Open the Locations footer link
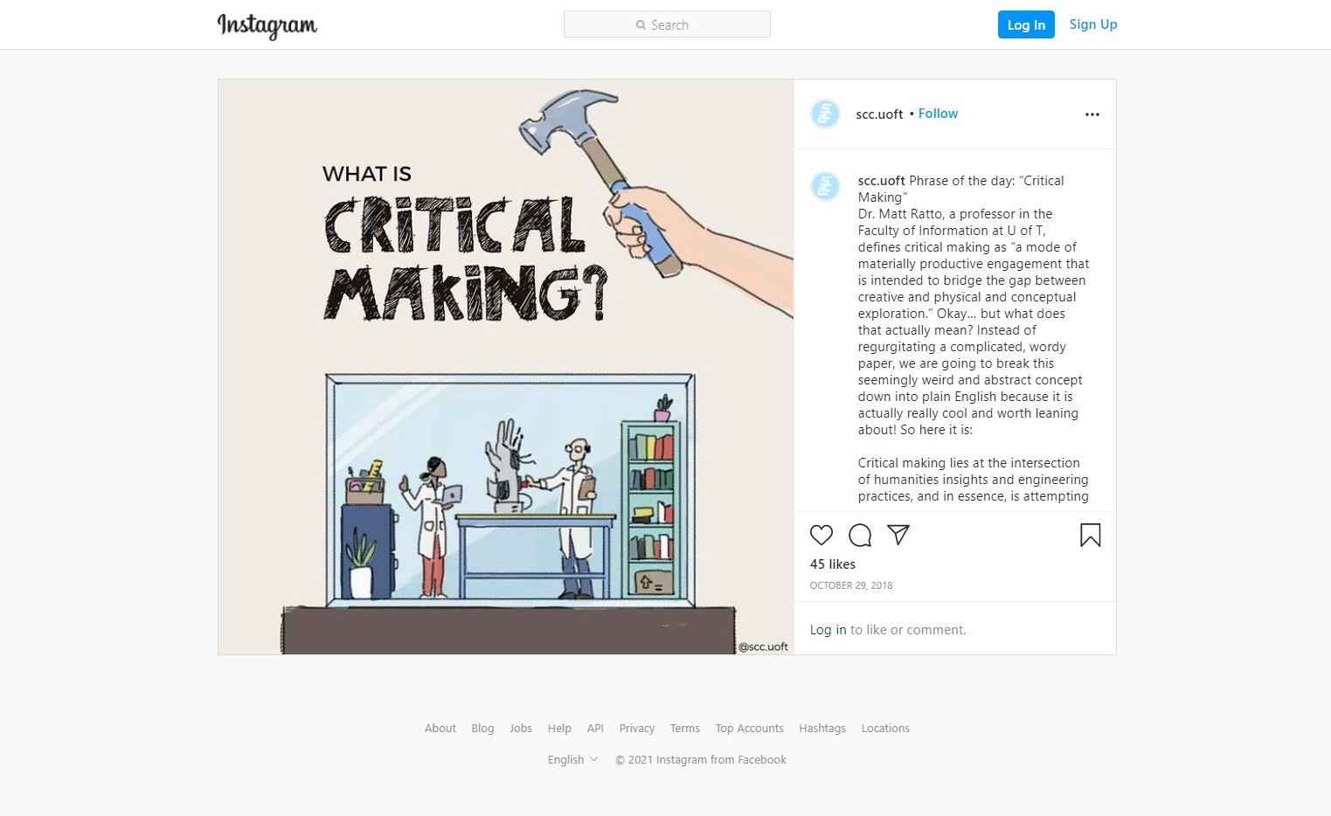The image size is (1331, 816). [x=885, y=729]
